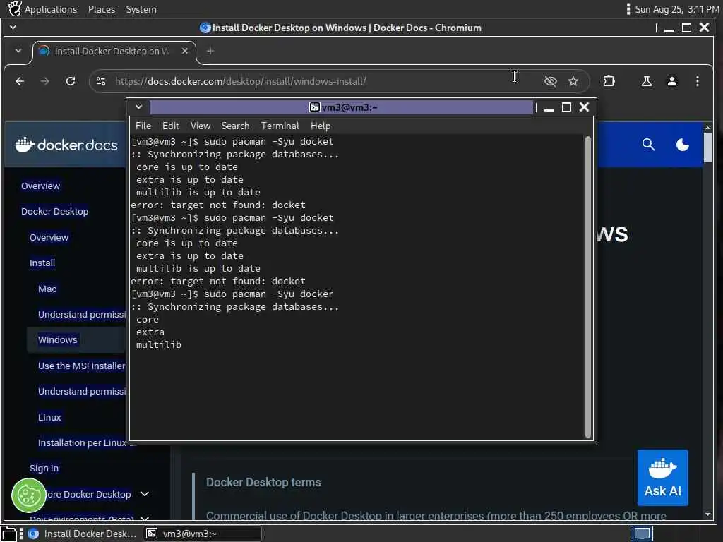The height and width of the screenshot is (542, 723).
Task: Open the Install sidebar link
Action: point(42,263)
